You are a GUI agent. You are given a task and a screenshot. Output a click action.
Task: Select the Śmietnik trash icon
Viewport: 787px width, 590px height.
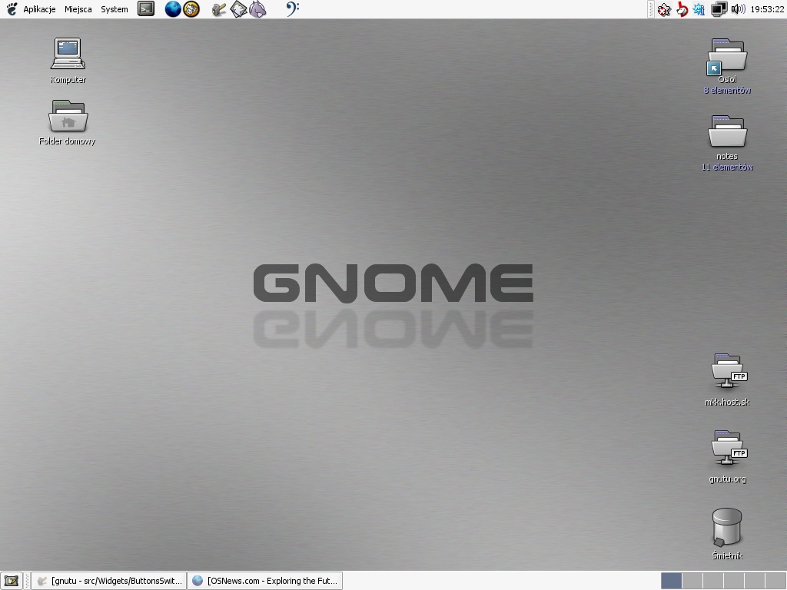pyautogui.click(x=727, y=534)
